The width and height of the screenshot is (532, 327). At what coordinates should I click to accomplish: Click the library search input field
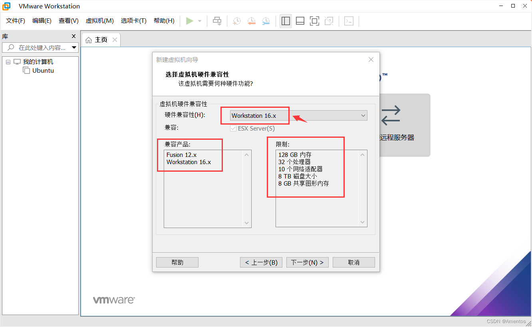pos(42,48)
